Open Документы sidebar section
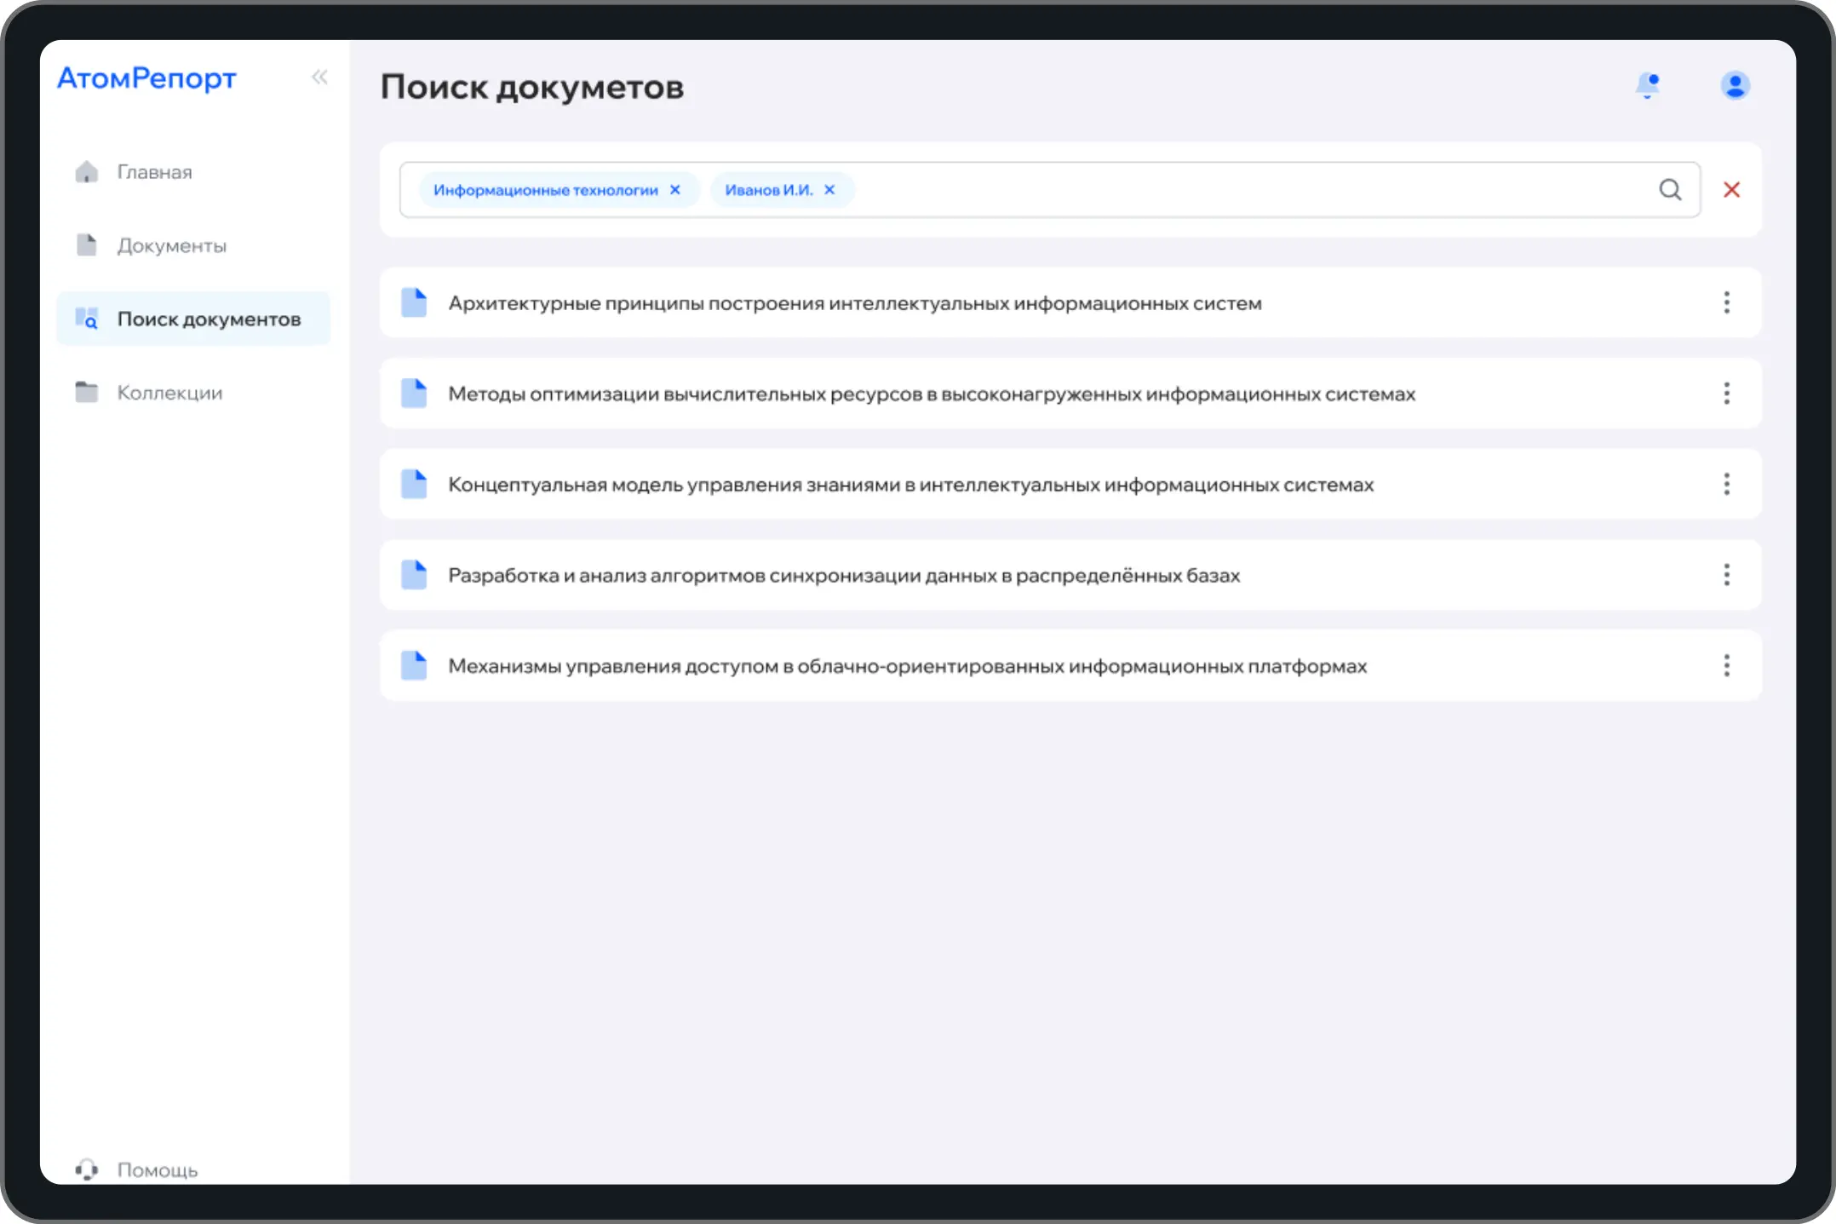This screenshot has width=1836, height=1224. [x=171, y=246]
